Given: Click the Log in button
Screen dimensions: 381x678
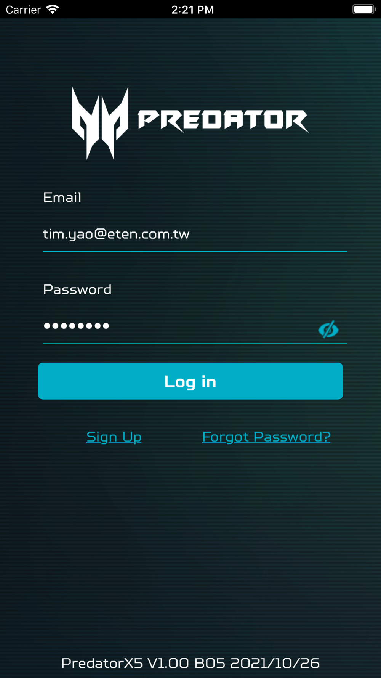Looking at the screenshot, I should 190,381.
